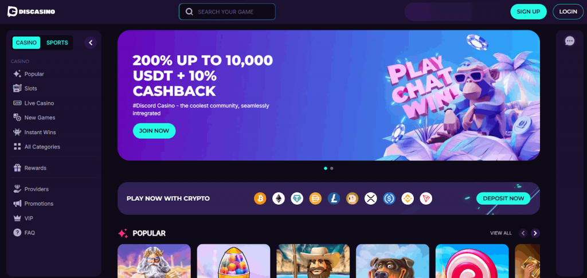The height and width of the screenshot is (278, 587).
Task: Switch to the Sports toggle
Action: tap(57, 42)
